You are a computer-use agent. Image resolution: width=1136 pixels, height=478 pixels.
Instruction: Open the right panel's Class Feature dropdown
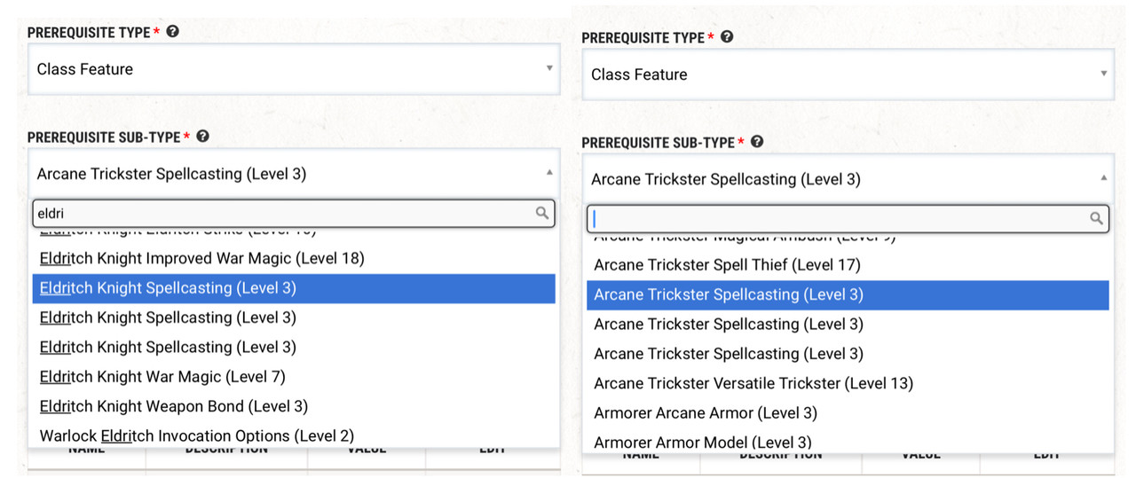tap(848, 74)
